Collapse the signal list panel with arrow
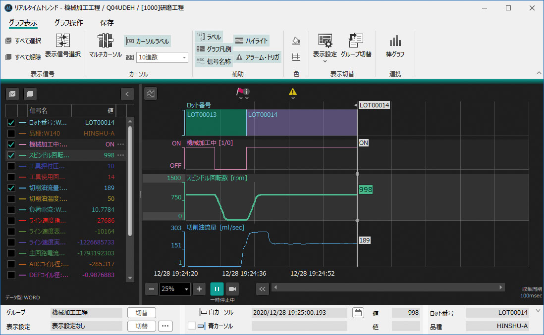 click(127, 94)
